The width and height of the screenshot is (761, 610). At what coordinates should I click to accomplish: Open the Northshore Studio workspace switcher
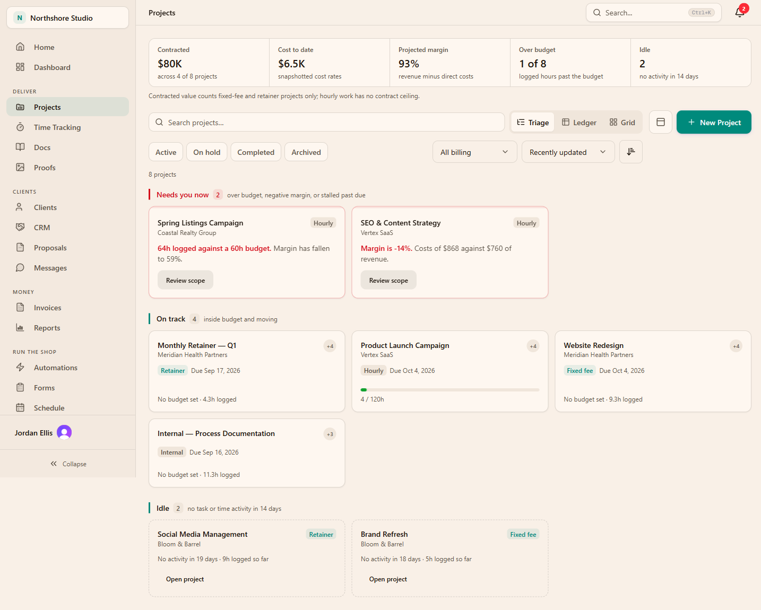tap(67, 18)
